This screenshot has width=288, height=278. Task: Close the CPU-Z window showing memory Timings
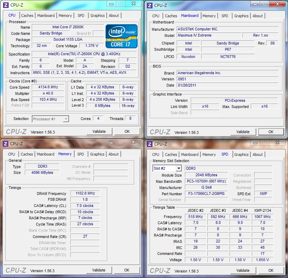click(x=133, y=142)
